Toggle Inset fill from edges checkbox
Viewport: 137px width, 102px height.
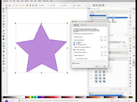pos(74,50)
